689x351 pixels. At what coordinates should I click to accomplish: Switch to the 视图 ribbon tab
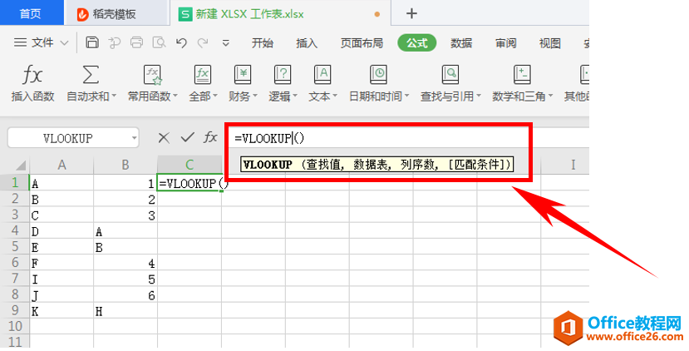pos(550,43)
